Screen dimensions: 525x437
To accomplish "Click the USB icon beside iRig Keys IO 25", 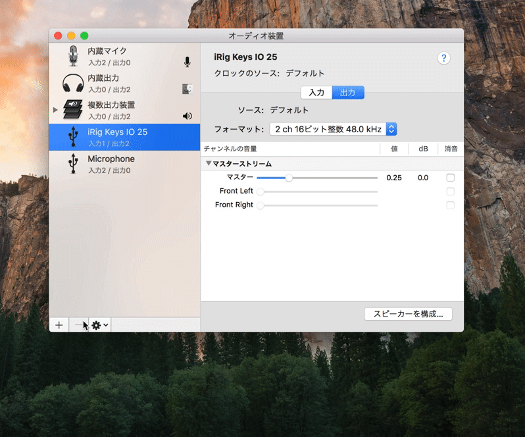I will [73, 137].
